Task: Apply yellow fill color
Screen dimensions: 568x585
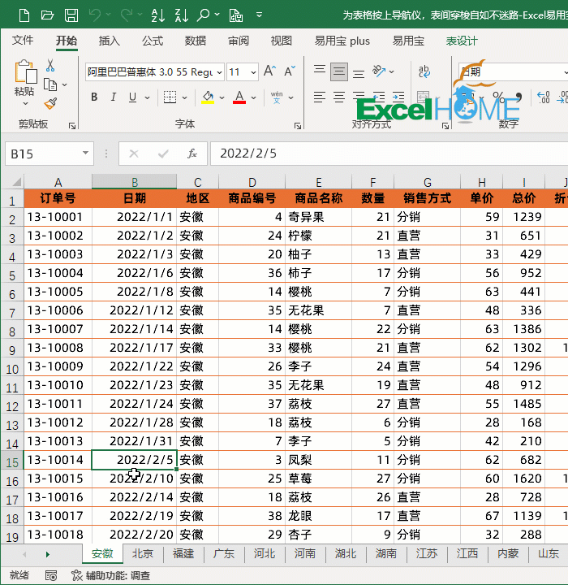Action: 208,97
